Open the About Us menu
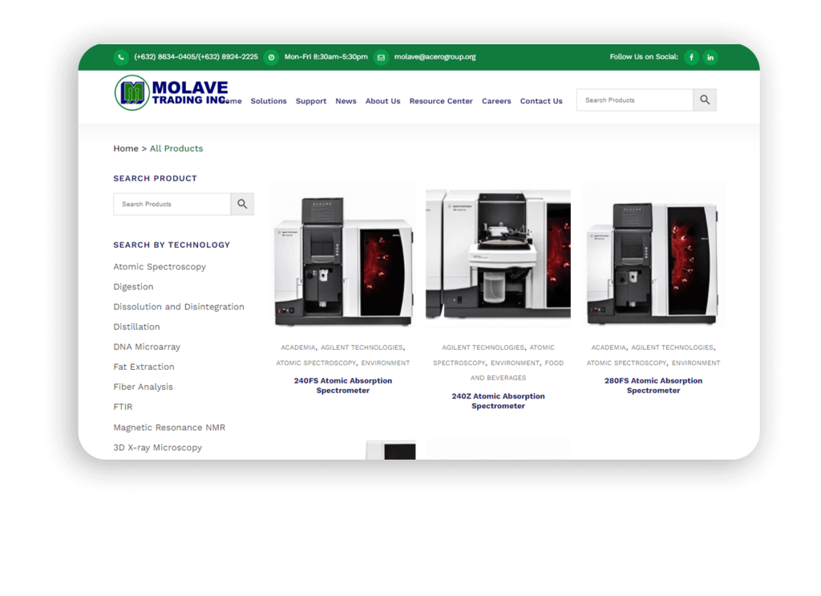 point(382,101)
